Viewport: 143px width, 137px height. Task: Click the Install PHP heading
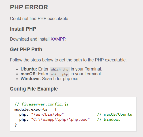(23, 29)
